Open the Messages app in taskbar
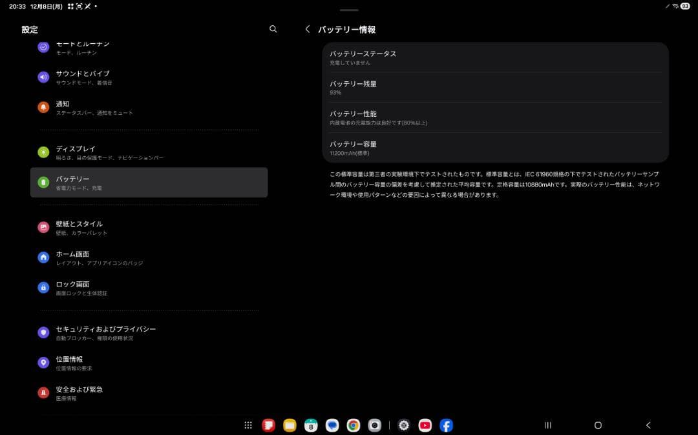Image resolution: width=698 pixels, height=435 pixels. 332,425
